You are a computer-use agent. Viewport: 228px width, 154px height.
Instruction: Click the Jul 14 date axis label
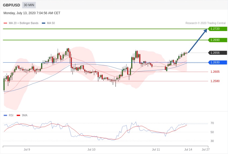point(188,149)
